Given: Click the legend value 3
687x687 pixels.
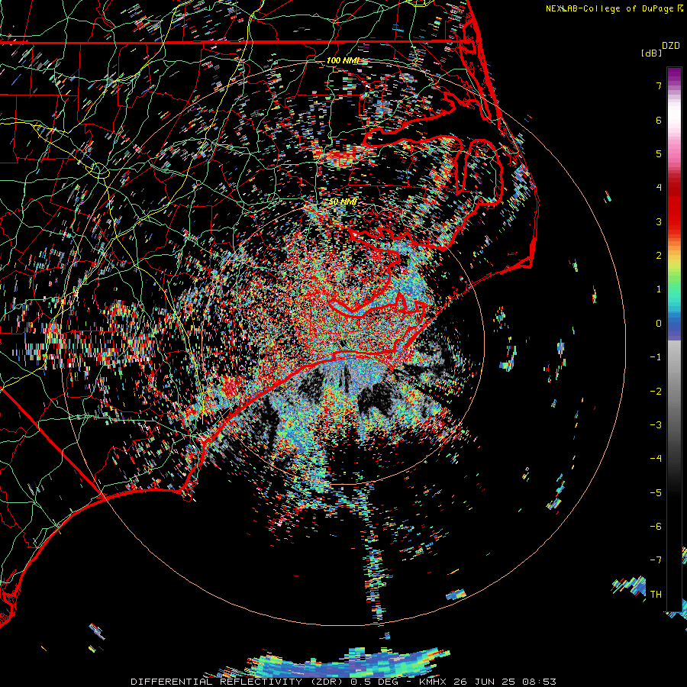Looking at the screenshot, I should [x=659, y=221].
